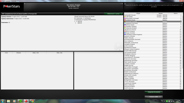
Task: Select player REDheat81 (Switzerland)
Action: pyautogui.click(x=153, y=43)
